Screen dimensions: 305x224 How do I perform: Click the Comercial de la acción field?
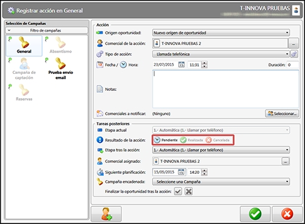click(220, 43)
